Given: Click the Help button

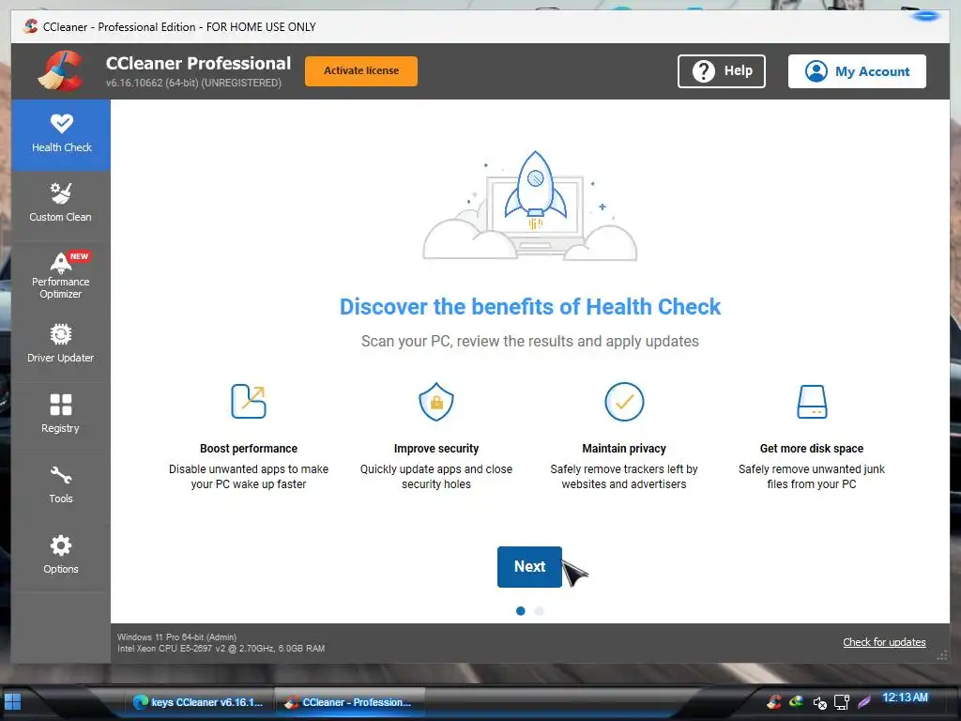Looking at the screenshot, I should tap(722, 71).
